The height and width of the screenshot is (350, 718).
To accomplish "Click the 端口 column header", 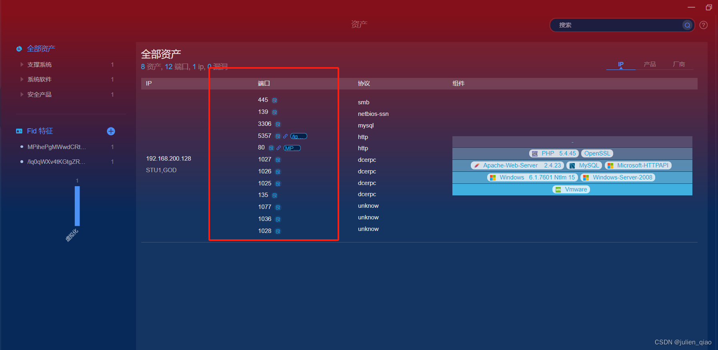I will [264, 84].
